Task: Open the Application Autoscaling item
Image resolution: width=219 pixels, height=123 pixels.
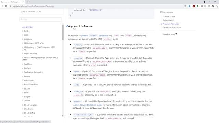Action: 34,72
